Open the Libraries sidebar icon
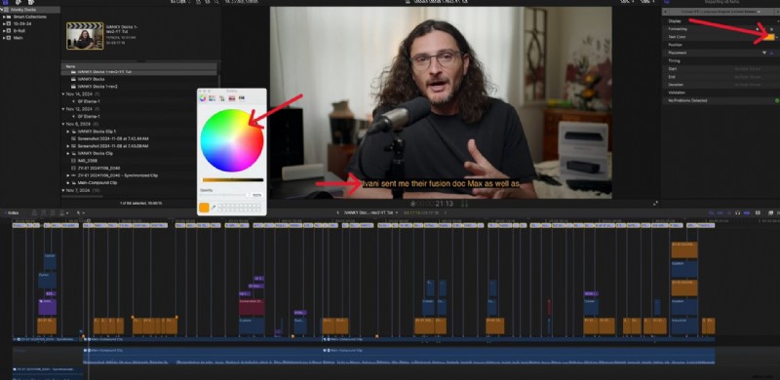 click(6, 3)
